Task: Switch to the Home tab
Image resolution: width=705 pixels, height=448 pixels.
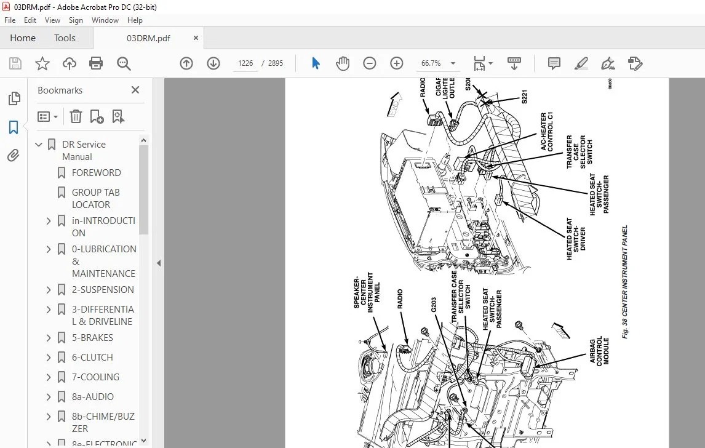Action: pos(23,38)
